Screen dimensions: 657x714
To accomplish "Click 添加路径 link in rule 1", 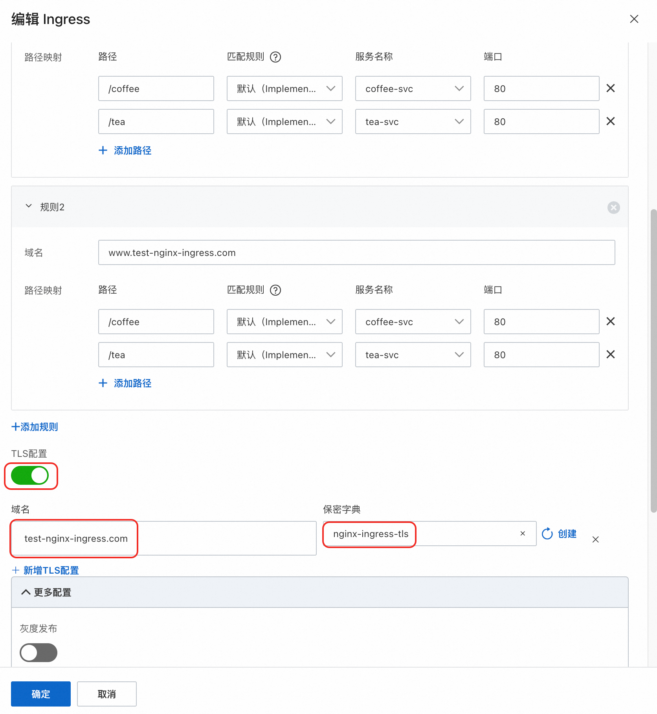I will coord(132,150).
